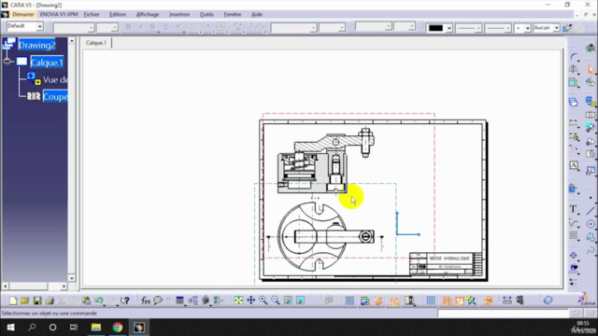Open the Fenêtre menu
The height and width of the screenshot is (336, 598).
(233, 15)
